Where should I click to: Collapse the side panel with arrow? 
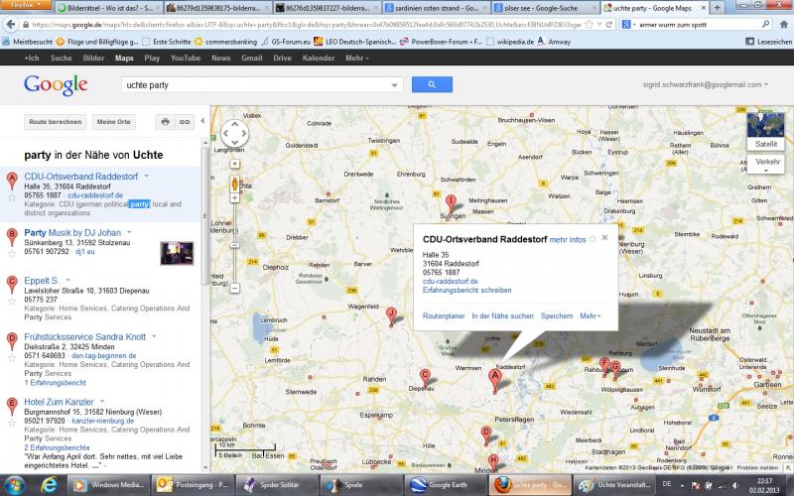202,121
